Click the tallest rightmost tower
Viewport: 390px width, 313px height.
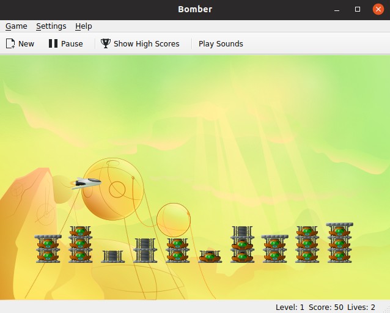click(339, 243)
